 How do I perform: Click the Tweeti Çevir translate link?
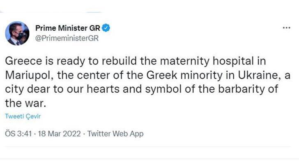click(x=23, y=116)
